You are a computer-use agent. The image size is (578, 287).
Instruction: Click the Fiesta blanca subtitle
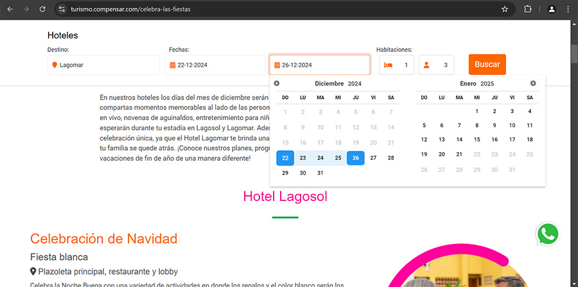pos(59,257)
